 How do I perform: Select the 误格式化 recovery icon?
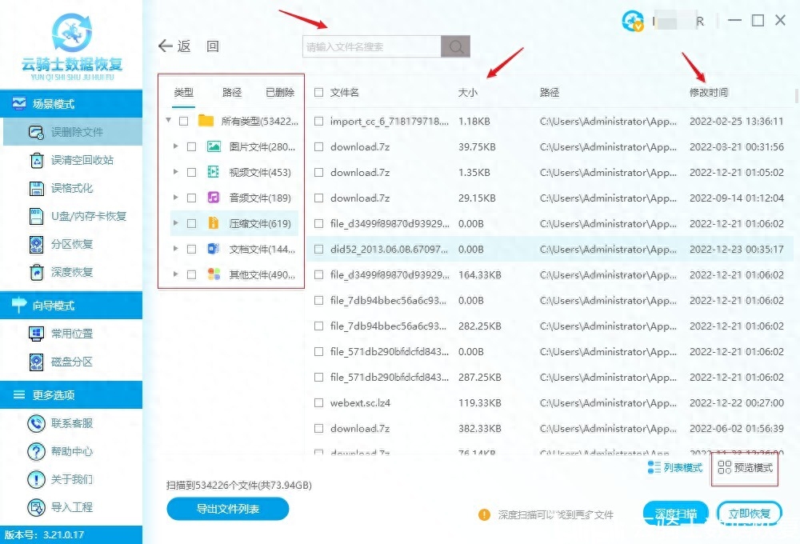36,188
